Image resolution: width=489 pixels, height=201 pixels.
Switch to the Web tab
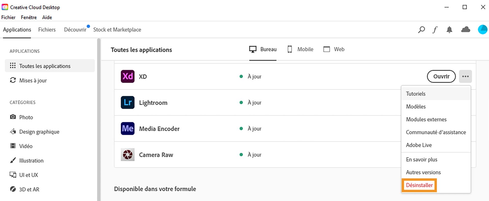334,49
